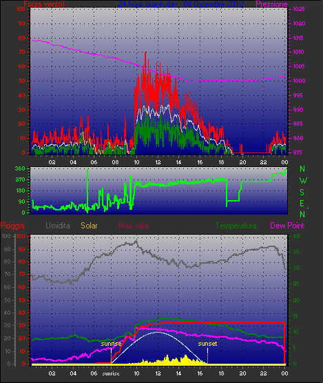
Task: Click the green '35' on the temperature axis
Action: coord(296,252)
